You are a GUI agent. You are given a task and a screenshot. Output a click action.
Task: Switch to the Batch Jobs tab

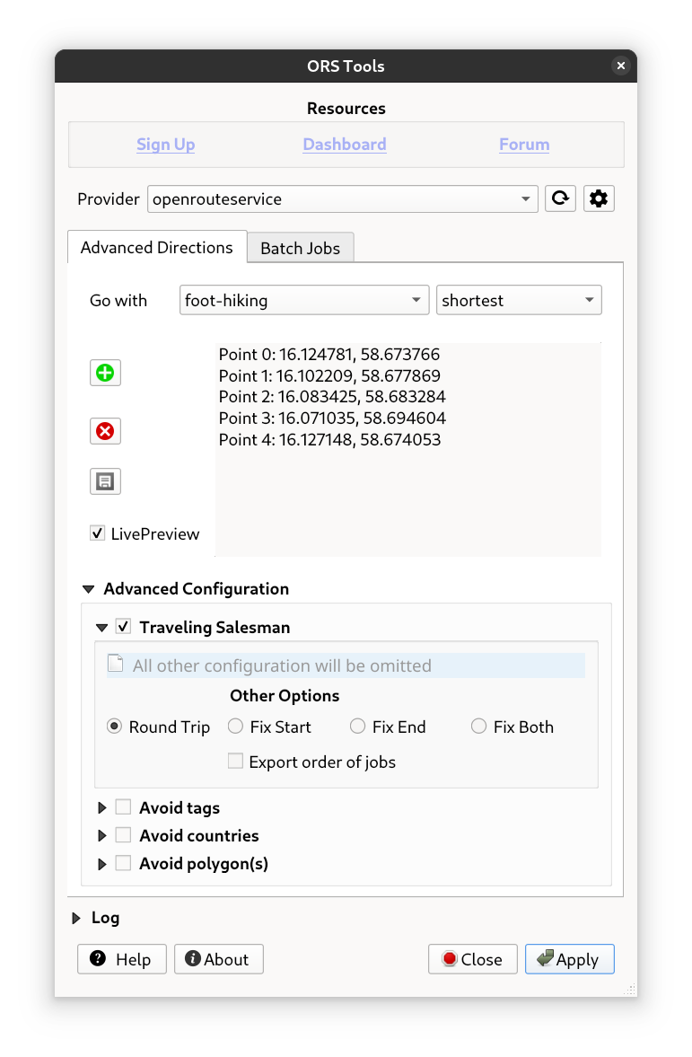click(x=300, y=248)
